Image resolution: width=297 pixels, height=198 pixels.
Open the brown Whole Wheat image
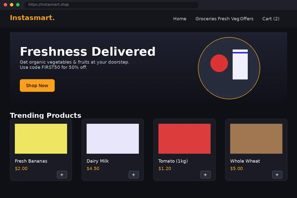point(256,139)
